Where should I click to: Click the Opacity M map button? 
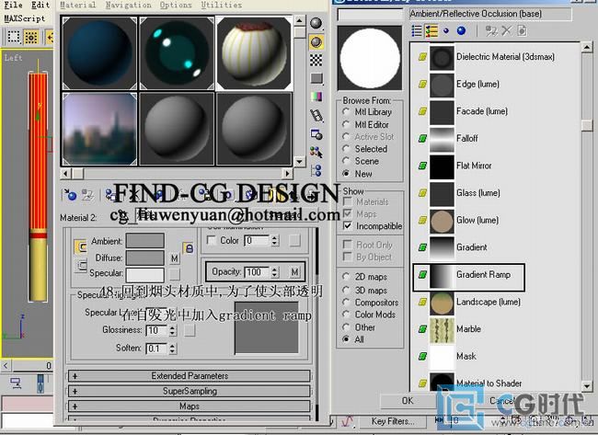pyautogui.click(x=294, y=272)
